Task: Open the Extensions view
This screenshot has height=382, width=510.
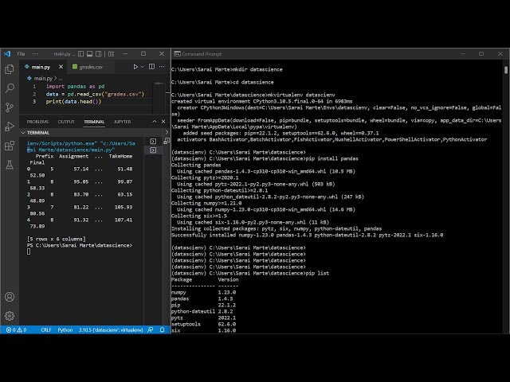Action: (x=10, y=146)
